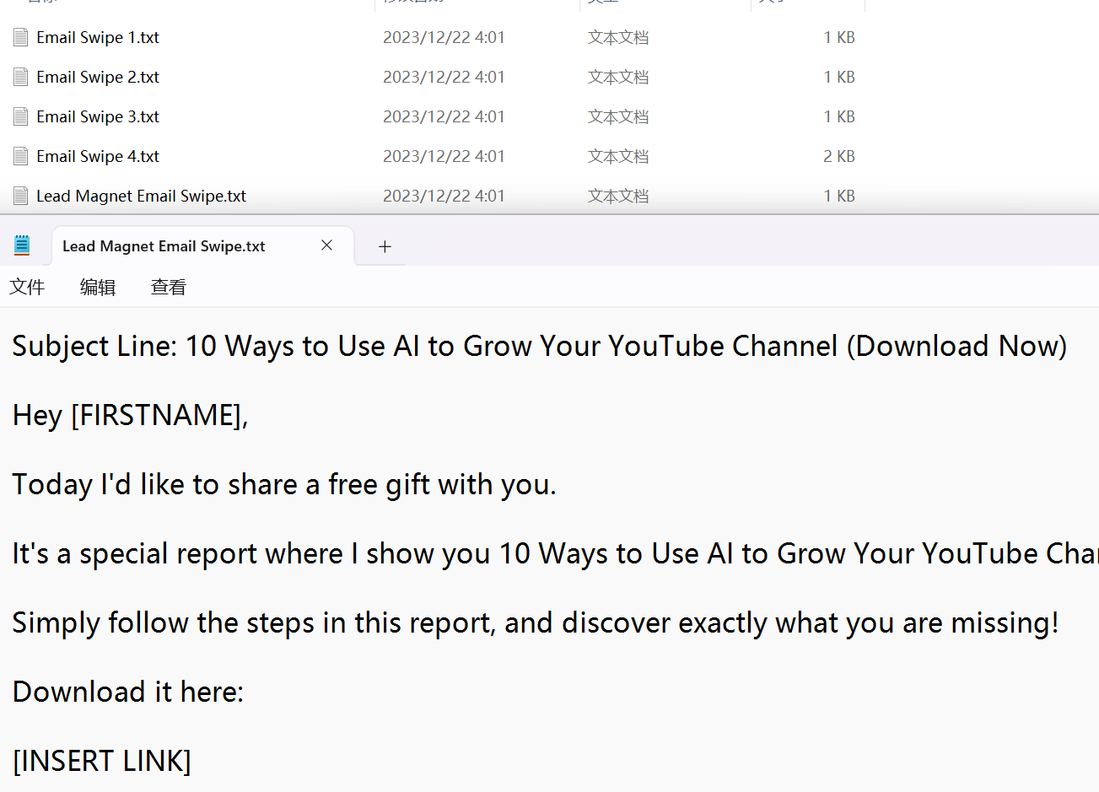Select Lead Magnet Email Swipe.txt in file list
This screenshot has height=792, width=1099.
141,196
